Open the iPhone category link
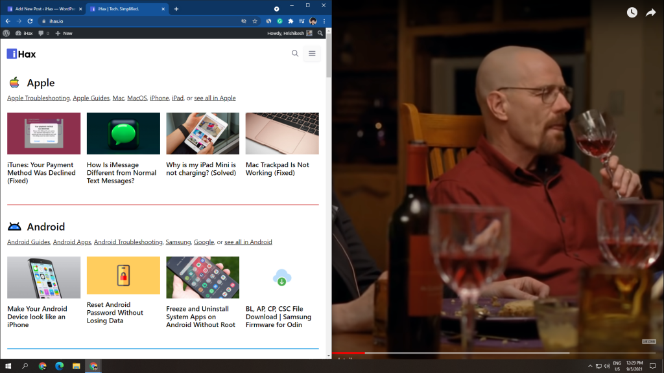Screen dimensions: 664x373 (x=160, y=98)
